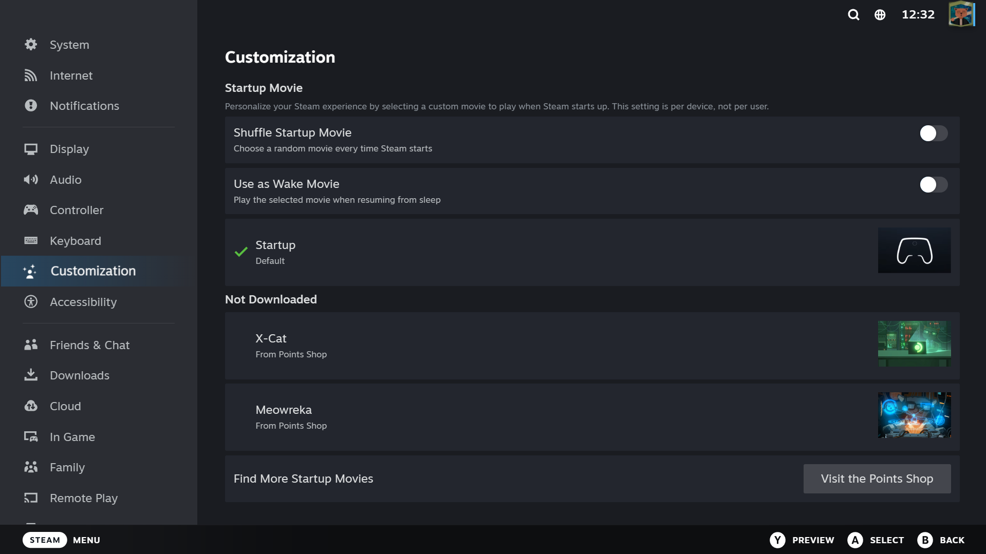Image resolution: width=986 pixels, height=554 pixels.
Task: Go to Internet settings
Action: 71,75
